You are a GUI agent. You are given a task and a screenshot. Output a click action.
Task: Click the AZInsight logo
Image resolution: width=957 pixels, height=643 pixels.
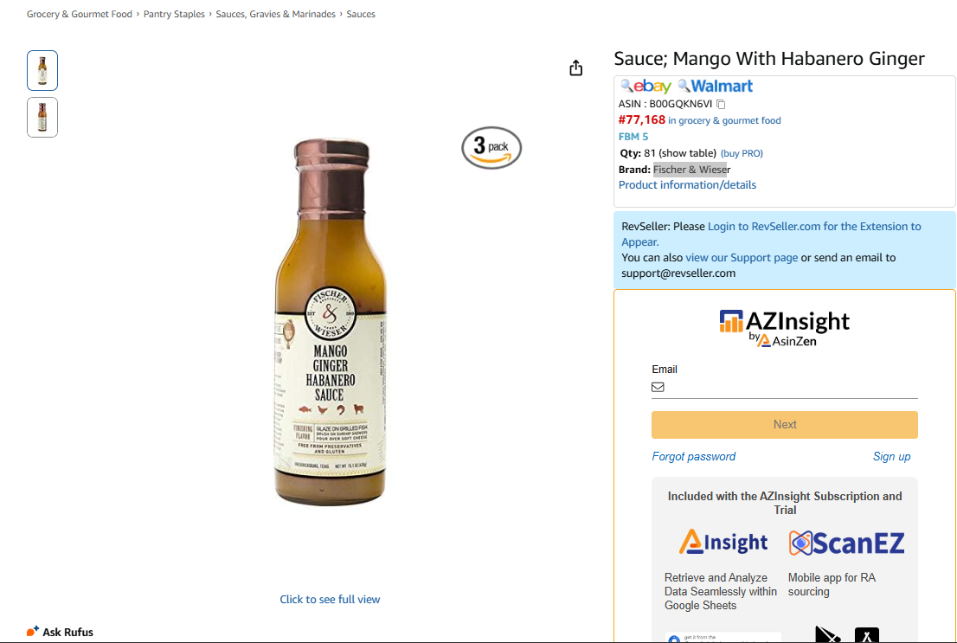784,328
